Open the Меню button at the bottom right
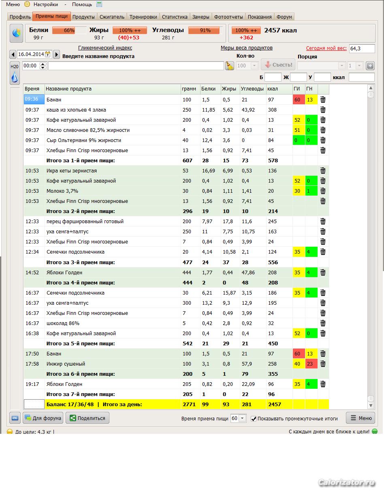384x491 pixels. pyautogui.click(x=360, y=418)
